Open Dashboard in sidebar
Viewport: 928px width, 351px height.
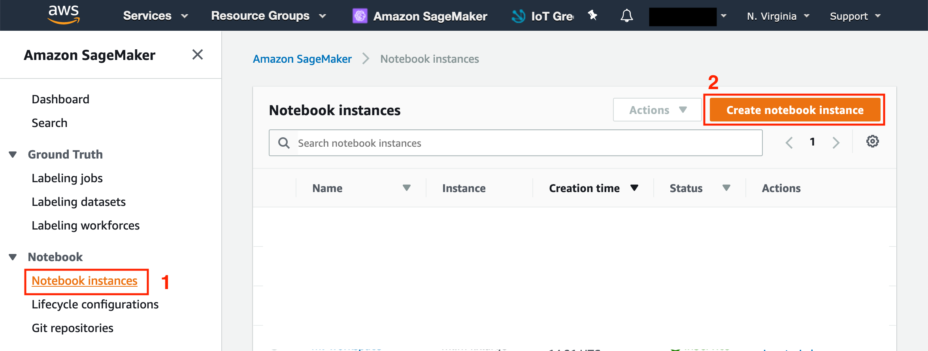pyautogui.click(x=60, y=99)
